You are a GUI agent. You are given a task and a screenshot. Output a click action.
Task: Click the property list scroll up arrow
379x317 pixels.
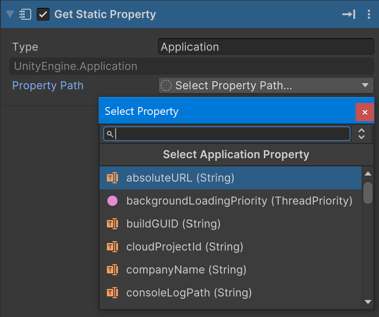[x=368, y=174]
